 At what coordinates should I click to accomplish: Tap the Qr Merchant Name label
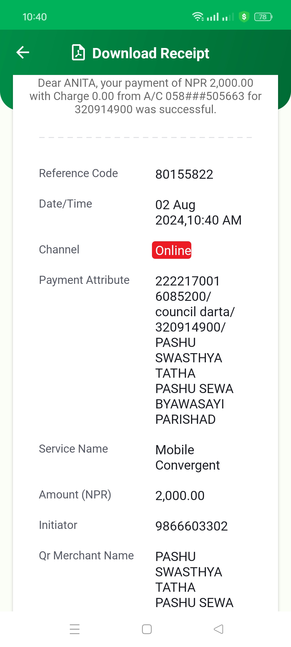(86, 555)
